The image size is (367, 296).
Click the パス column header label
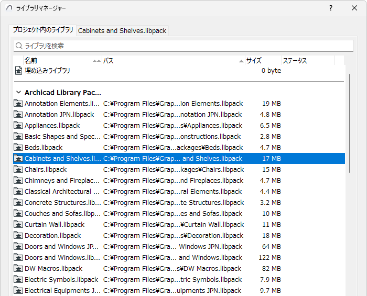coord(109,61)
